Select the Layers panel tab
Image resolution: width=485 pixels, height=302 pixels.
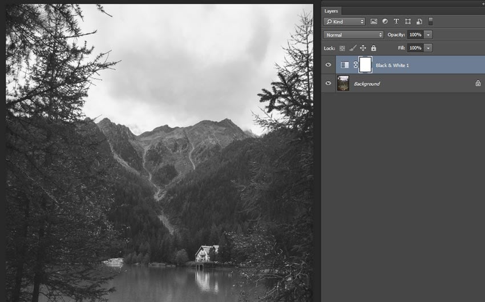pos(331,11)
